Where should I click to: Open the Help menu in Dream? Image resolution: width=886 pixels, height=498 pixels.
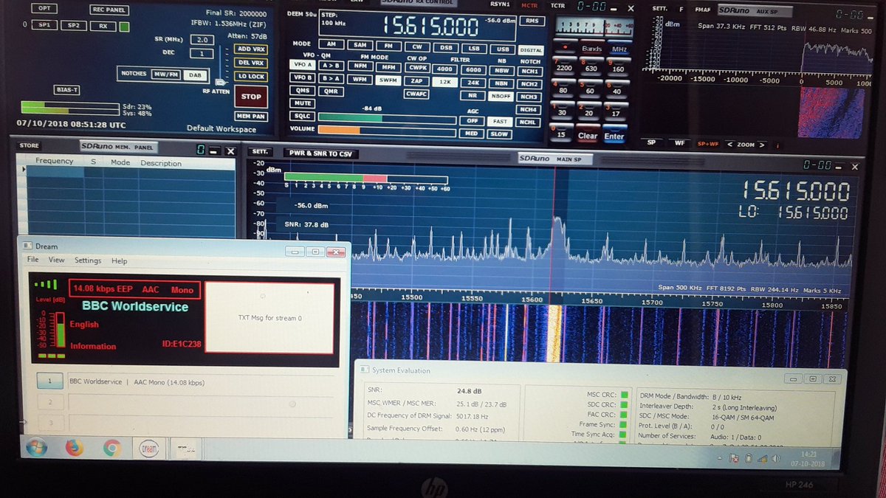120,260
